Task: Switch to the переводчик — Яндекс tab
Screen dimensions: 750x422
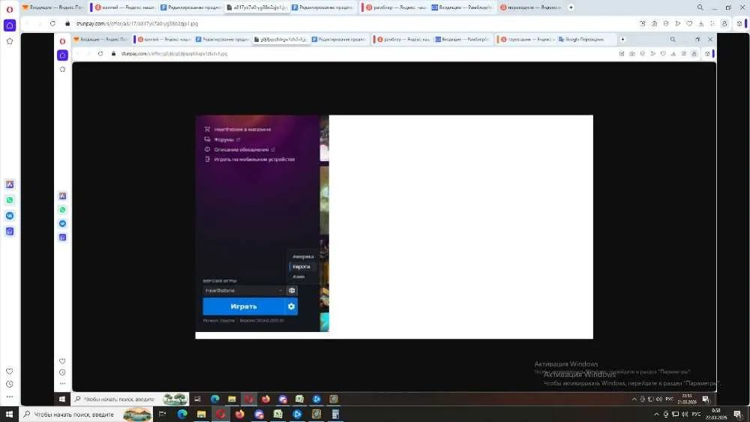Action: [530, 7]
